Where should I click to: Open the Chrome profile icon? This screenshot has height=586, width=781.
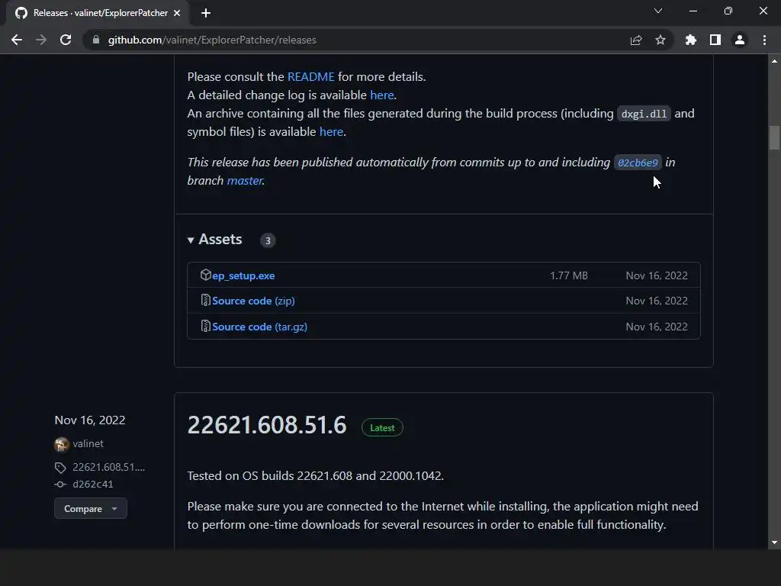pyautogui.click(x=740, y=40)
